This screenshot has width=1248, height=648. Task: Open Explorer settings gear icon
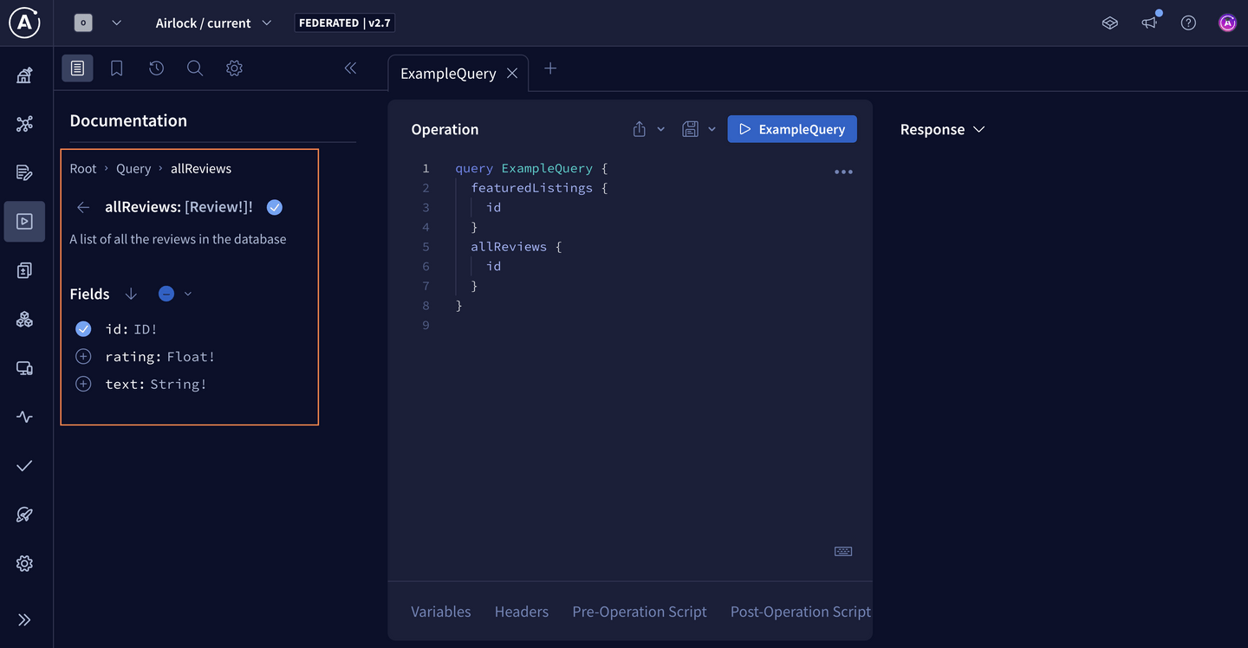click(234, 68)
